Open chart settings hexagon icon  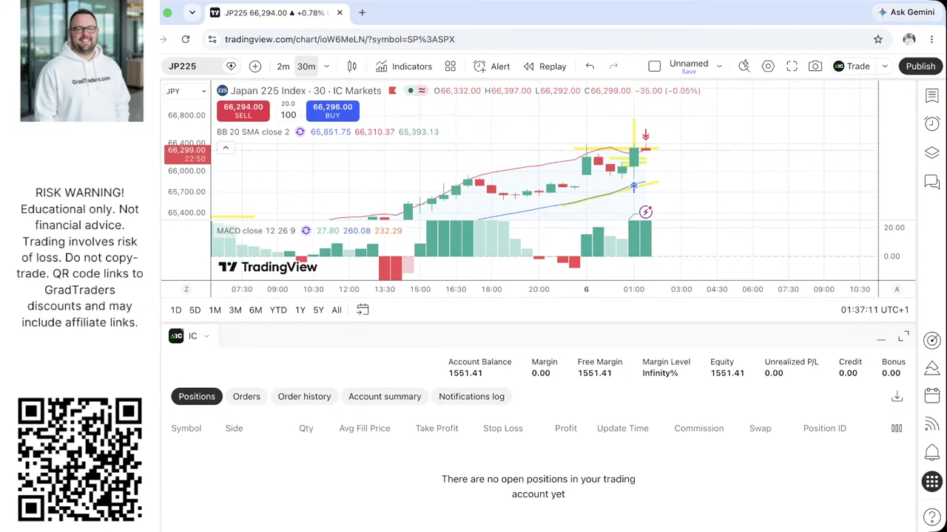[x=768, y=66]
